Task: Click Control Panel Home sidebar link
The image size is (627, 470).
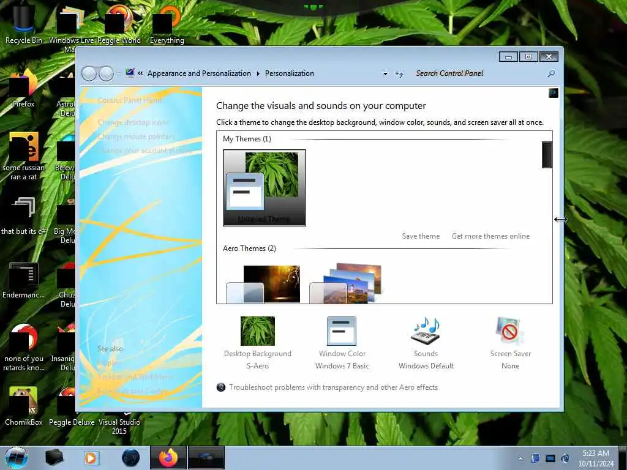Action: click(x=130, y=100)
